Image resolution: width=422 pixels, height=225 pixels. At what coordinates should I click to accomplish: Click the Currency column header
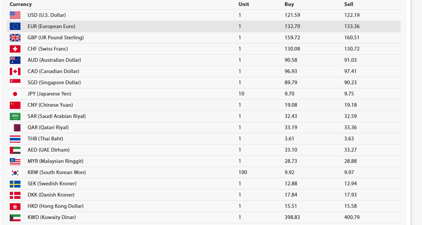[21, 4]
